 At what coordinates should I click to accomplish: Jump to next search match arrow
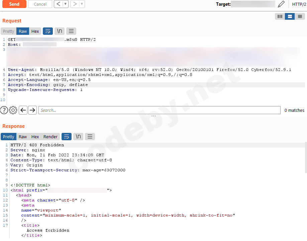(x=32, y=110)
